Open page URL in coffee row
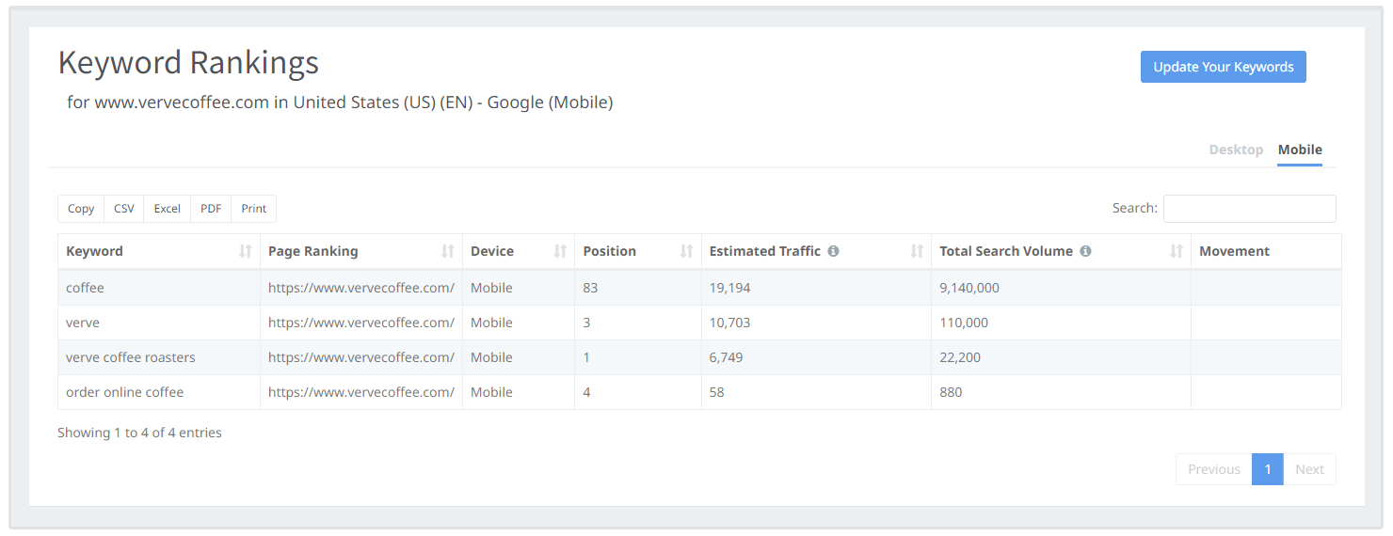The height and width of the screenshot is (536, 1393). 361,288
